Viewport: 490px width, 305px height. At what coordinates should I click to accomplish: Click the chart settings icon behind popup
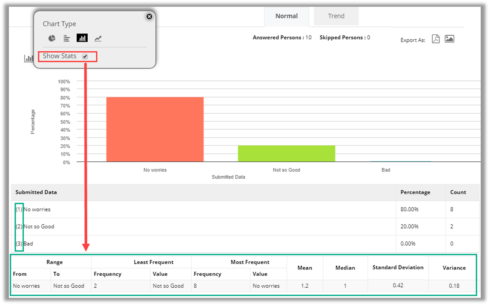pyautogui.click(x=28, y=58)
